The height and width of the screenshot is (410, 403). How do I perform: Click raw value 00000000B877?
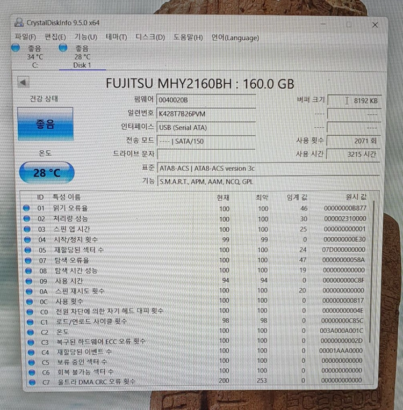pos(345,208)
